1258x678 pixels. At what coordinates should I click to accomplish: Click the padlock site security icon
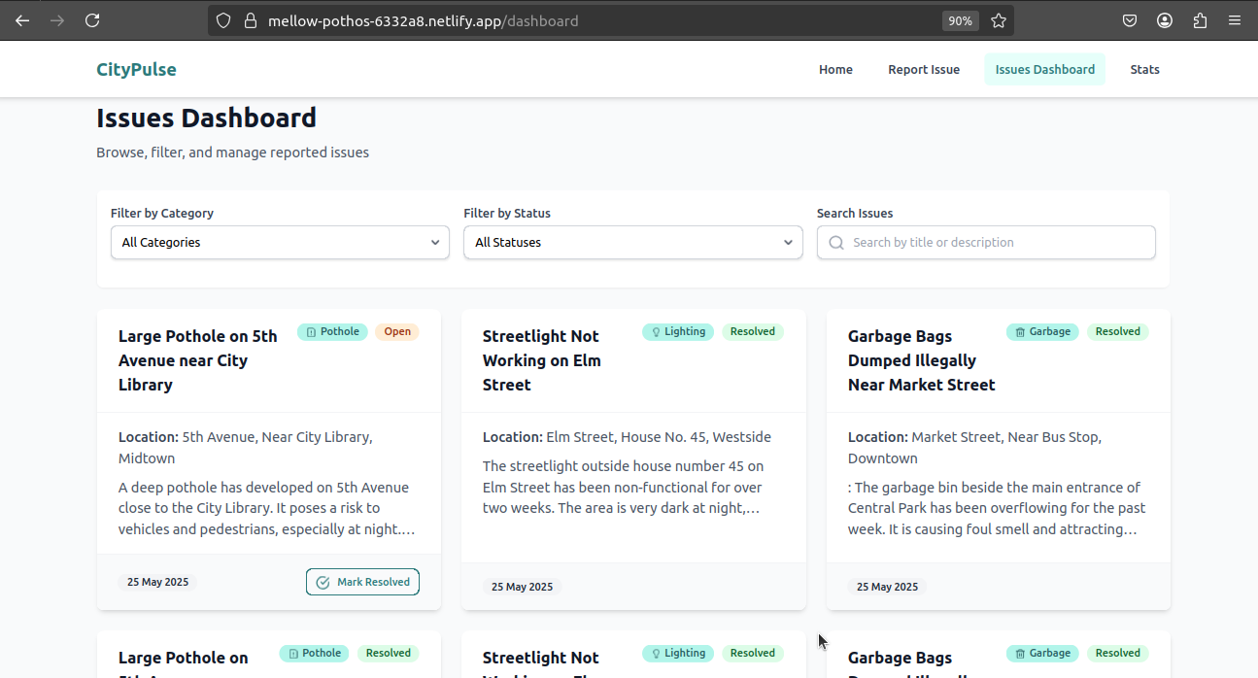tap(251, 20)
